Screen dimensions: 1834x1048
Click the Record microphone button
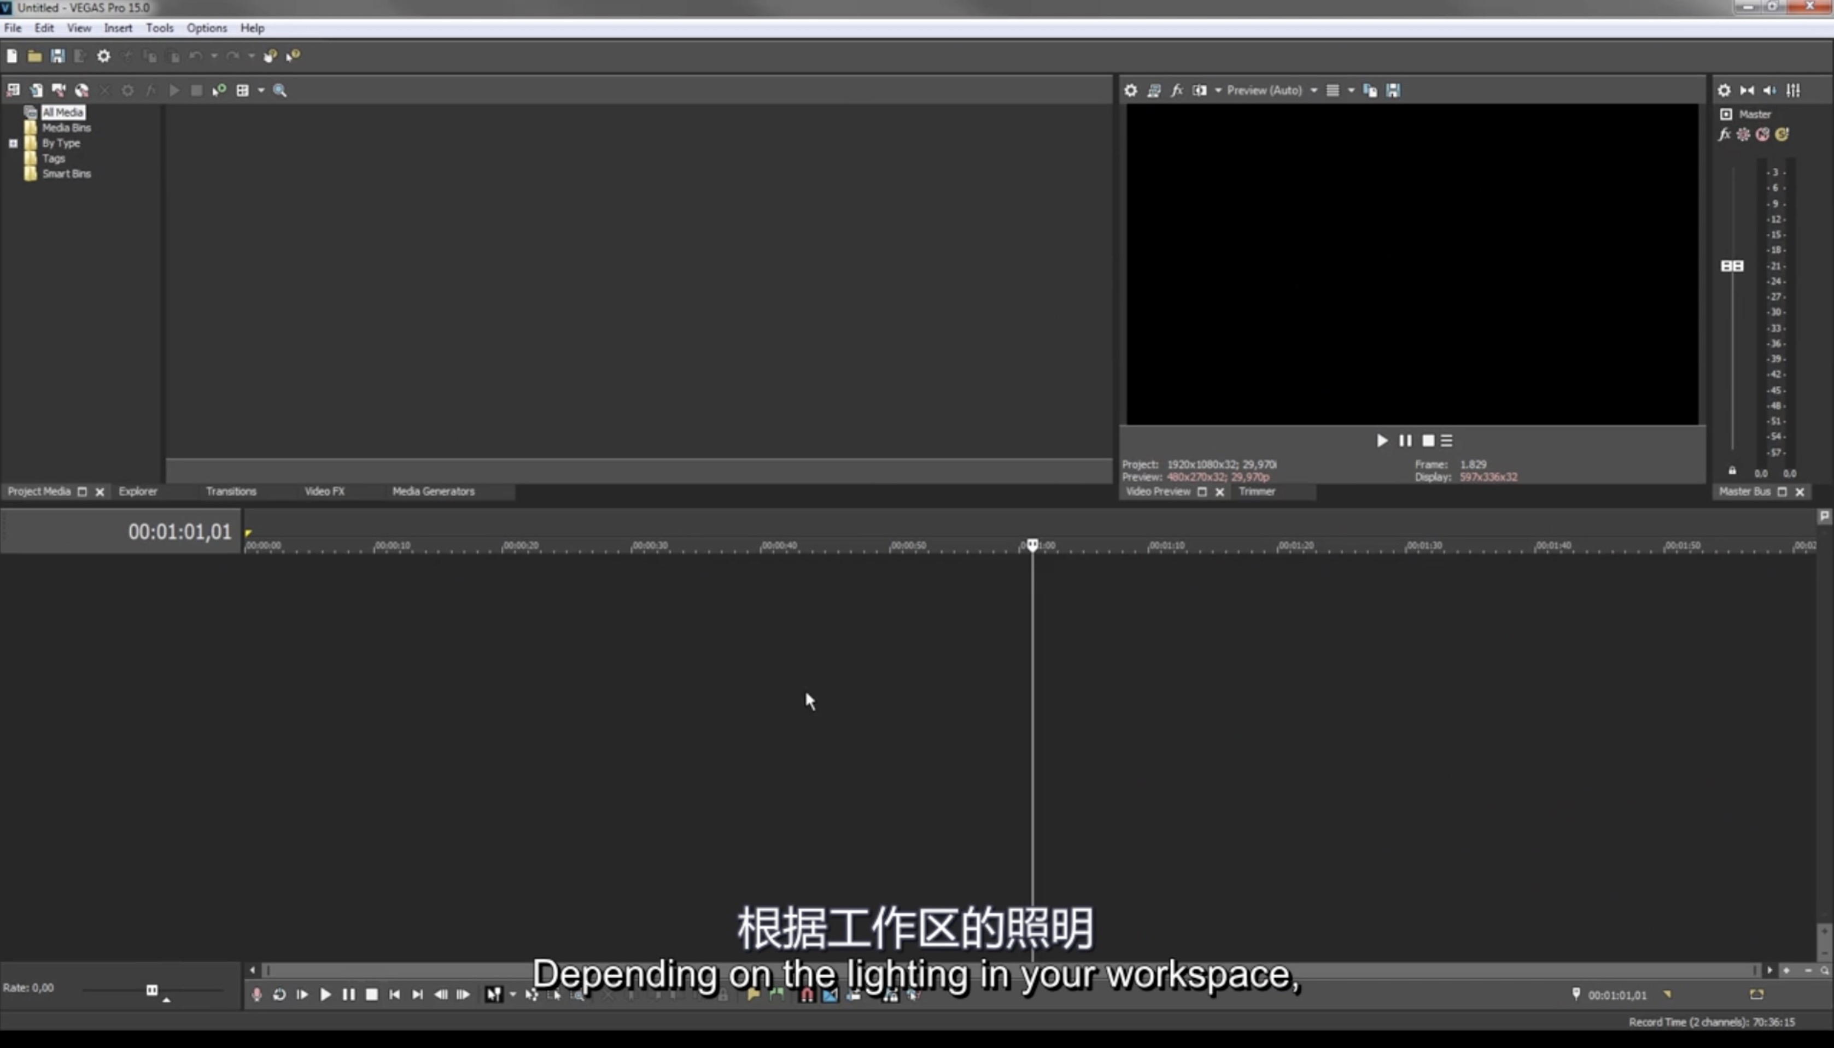click(256, 994)
